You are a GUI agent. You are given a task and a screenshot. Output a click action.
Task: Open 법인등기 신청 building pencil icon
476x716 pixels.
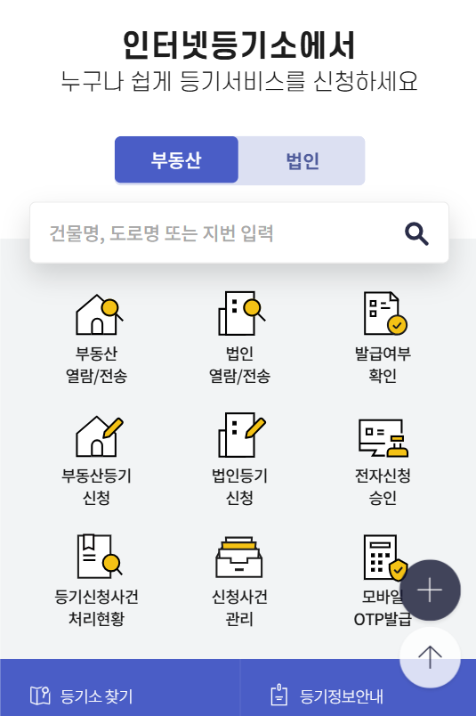241,435
